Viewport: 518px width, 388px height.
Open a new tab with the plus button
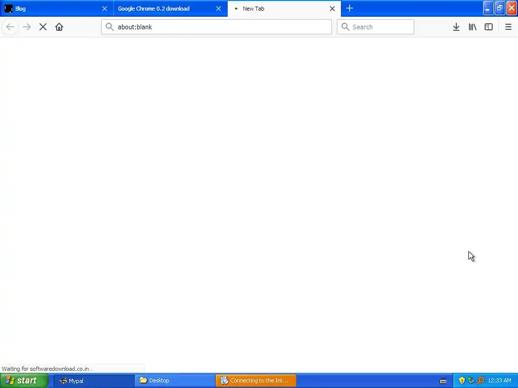click(x=350, y=8)
